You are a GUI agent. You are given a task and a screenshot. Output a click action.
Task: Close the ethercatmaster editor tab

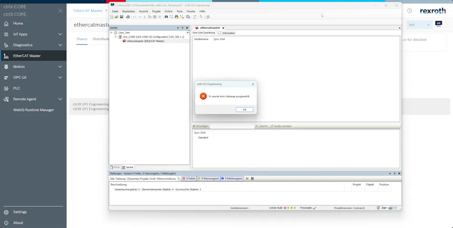tap(223, 28)
